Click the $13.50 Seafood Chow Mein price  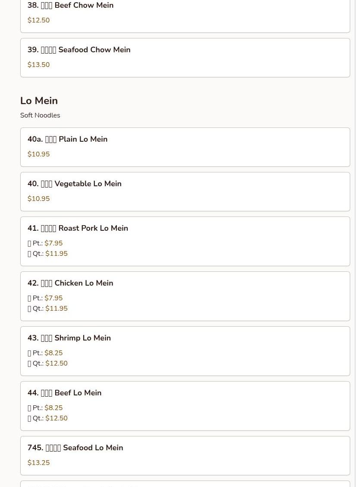click(38, 65)
